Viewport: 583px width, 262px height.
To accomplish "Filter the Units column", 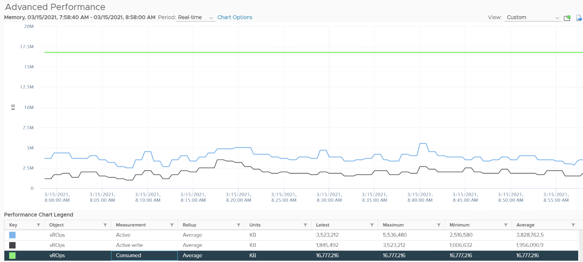I will click(305, 225).
